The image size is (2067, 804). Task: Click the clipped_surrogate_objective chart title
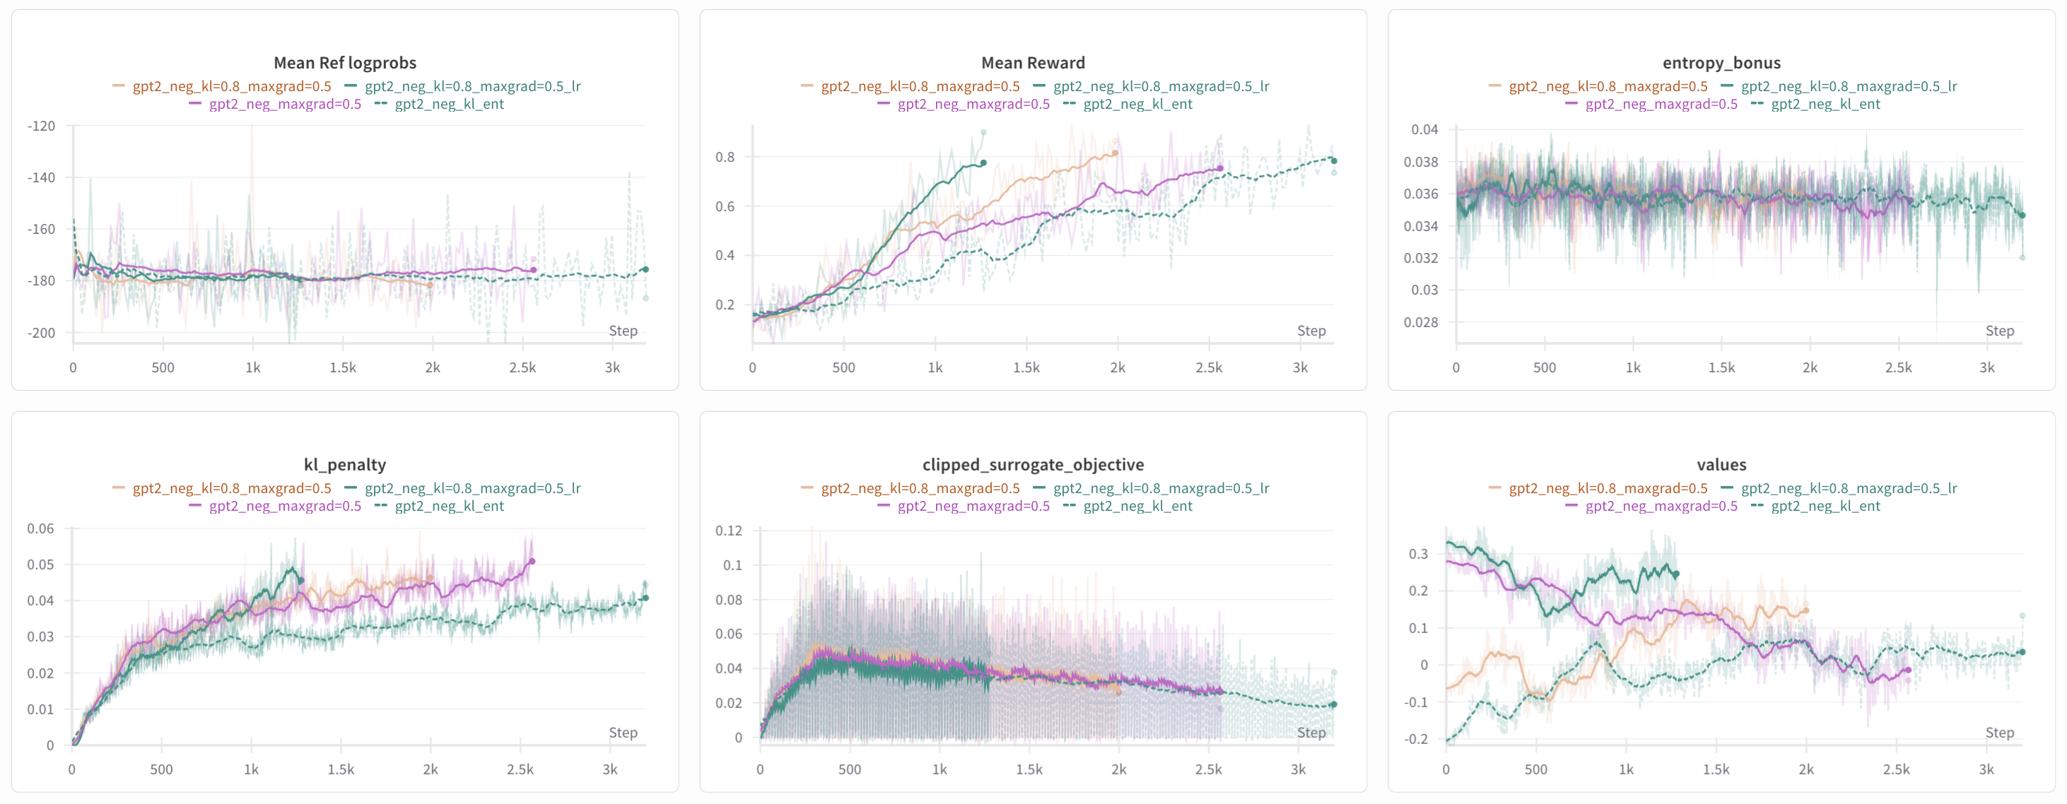(x=1033, y=464)
